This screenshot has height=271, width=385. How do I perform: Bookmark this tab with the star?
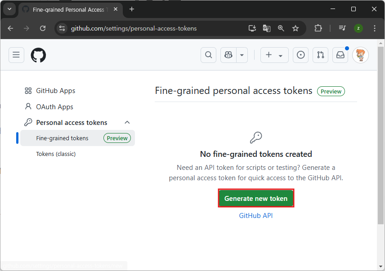[295, 28]
